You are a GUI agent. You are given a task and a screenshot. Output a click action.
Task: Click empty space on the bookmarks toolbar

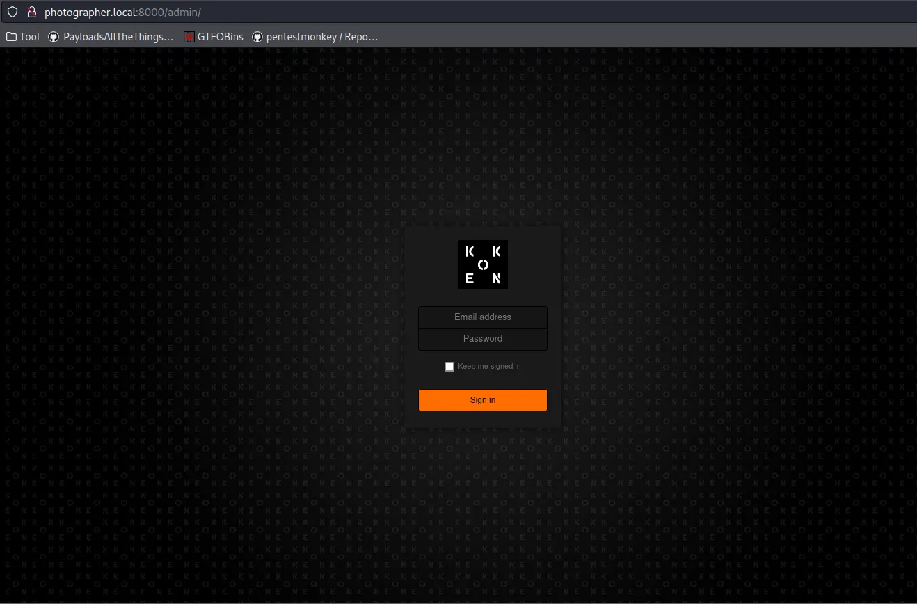pos(626,37)
